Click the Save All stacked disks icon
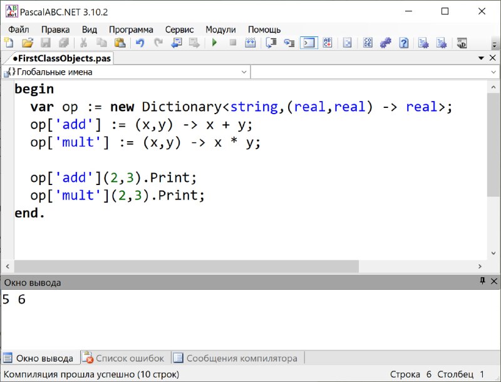 [x=64, y=43]
